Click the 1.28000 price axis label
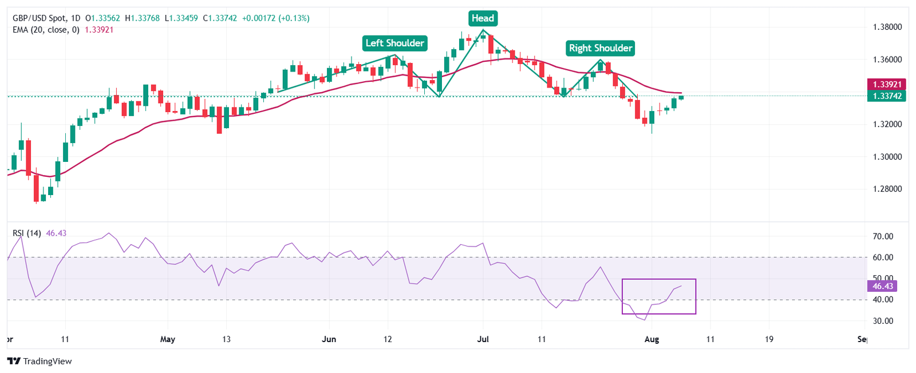 [887, 189]
